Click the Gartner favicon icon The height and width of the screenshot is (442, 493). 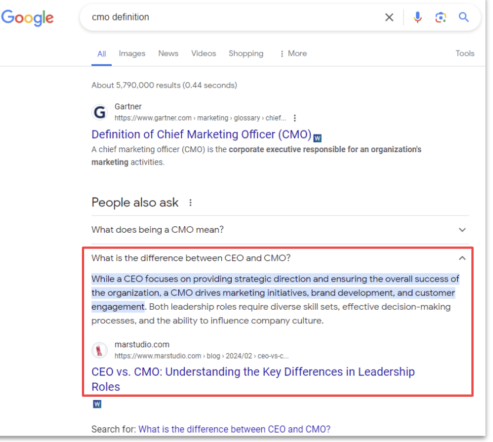pyautogui.click(x=99, y=112)
